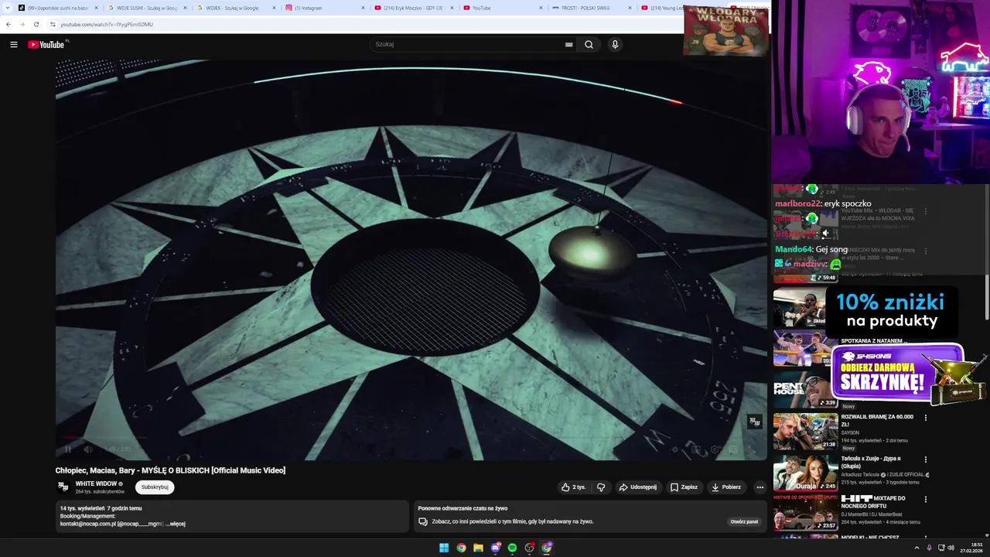Like the video (2 tys.)
Image resolution: width=990 pixels, height=557 pixels.
click(x=573, y=487)
